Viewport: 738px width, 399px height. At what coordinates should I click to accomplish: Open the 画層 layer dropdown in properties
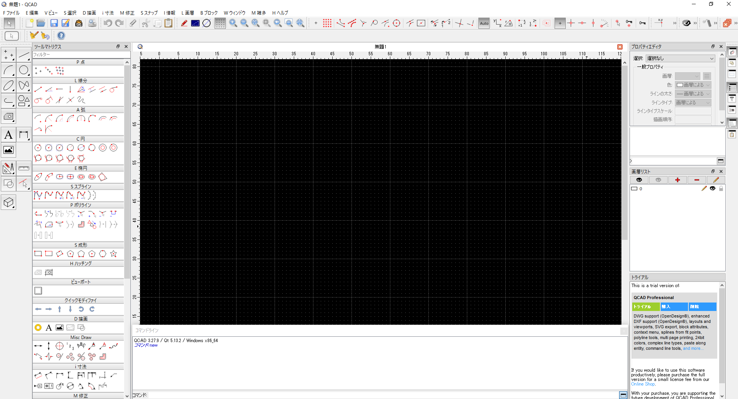[x=688, y=76]
